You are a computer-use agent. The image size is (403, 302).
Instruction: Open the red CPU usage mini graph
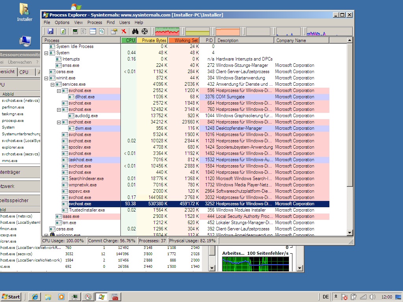point(167,31)
